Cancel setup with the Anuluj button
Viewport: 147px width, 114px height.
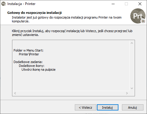pyautogui.click(x=133, y=108)
